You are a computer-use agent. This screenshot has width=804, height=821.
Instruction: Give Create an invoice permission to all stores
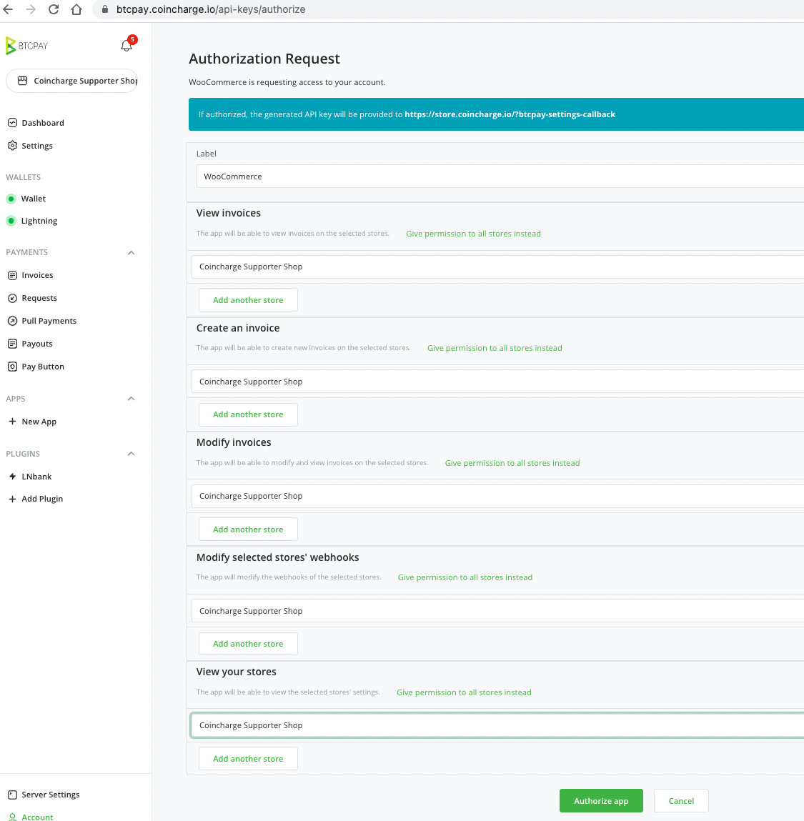[x=495, y=348]
